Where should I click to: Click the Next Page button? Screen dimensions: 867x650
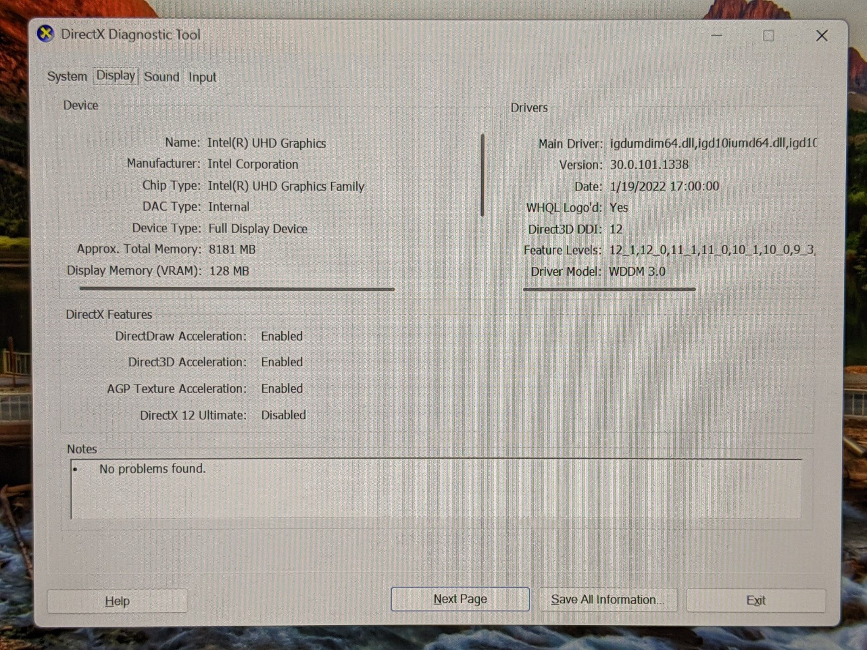tap(460, 599)
